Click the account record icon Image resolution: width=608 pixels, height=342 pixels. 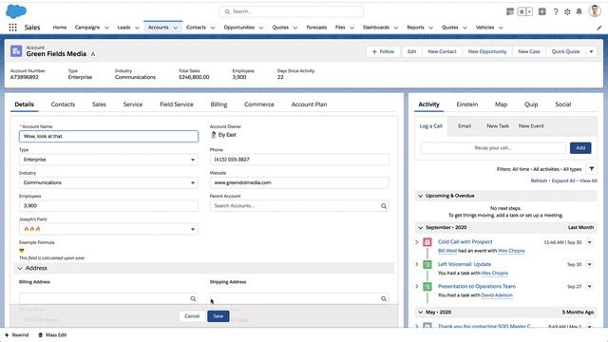click(16, 50)
